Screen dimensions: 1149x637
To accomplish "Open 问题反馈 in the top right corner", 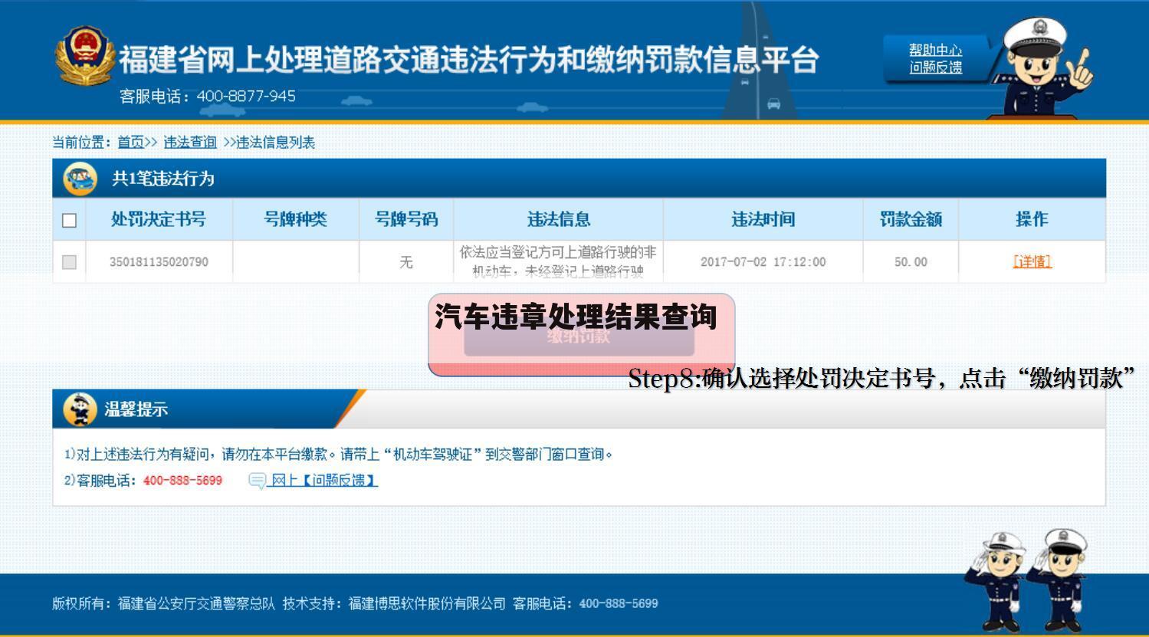I will point(935,66).
